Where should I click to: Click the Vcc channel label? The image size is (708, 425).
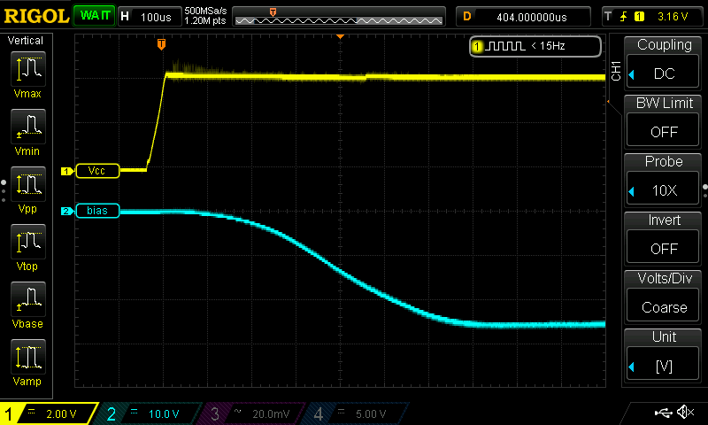[x=97, y=171]
